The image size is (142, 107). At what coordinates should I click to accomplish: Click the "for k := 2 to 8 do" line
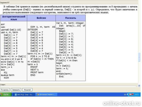click(66, 58)
